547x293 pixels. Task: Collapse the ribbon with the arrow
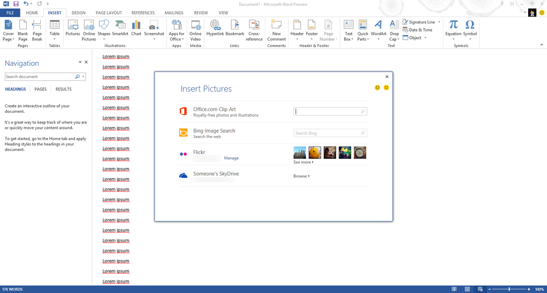[x=542, y=44]
